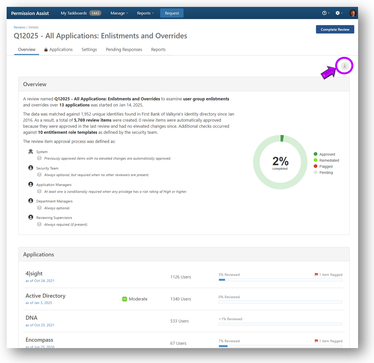This screenshot has width=374, height=363.
Task: Click the Complete Review button
Action: (x=335, y=29)
